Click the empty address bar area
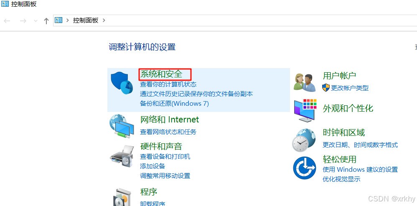Viewport: 417px width, 206px height. (x=261, y=20)
